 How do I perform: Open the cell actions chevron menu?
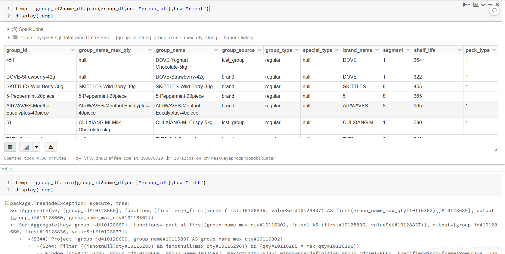tap(483, 4)
